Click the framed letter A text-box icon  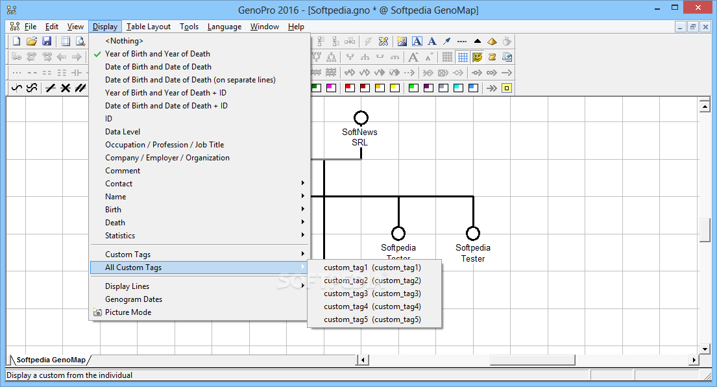tap(417, 41)
